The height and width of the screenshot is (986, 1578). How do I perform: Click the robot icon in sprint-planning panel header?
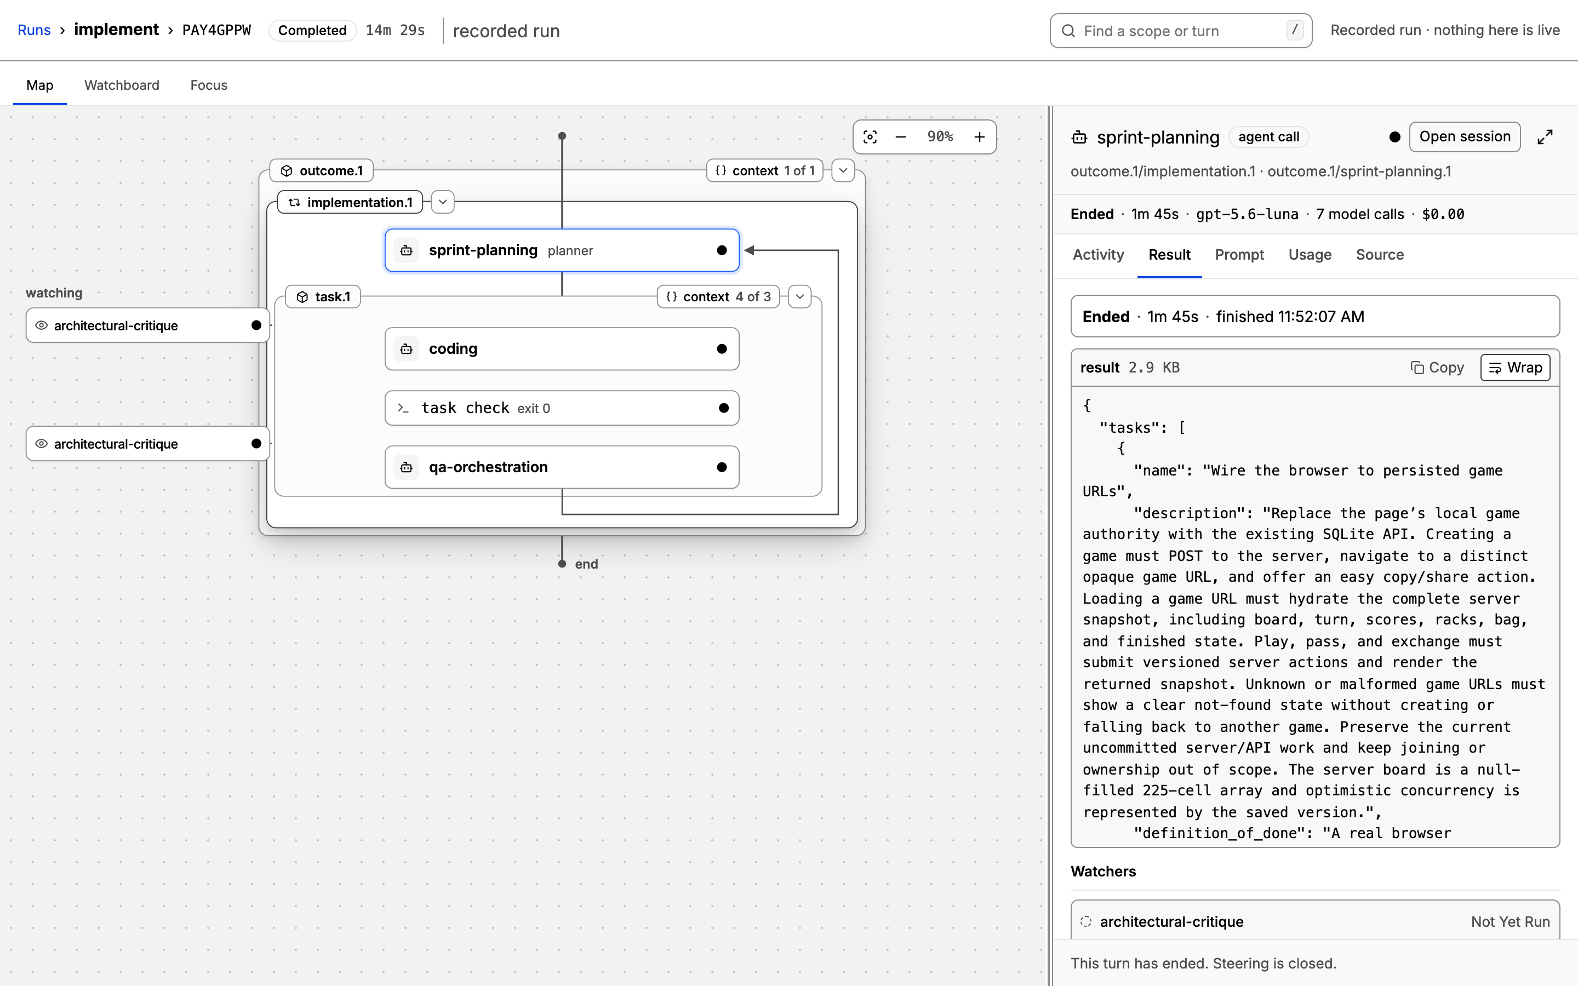pos(1079,137)
